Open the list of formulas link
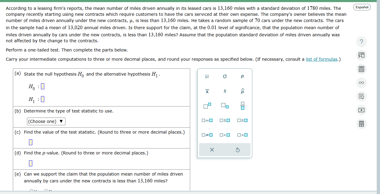 click(321, 59)
